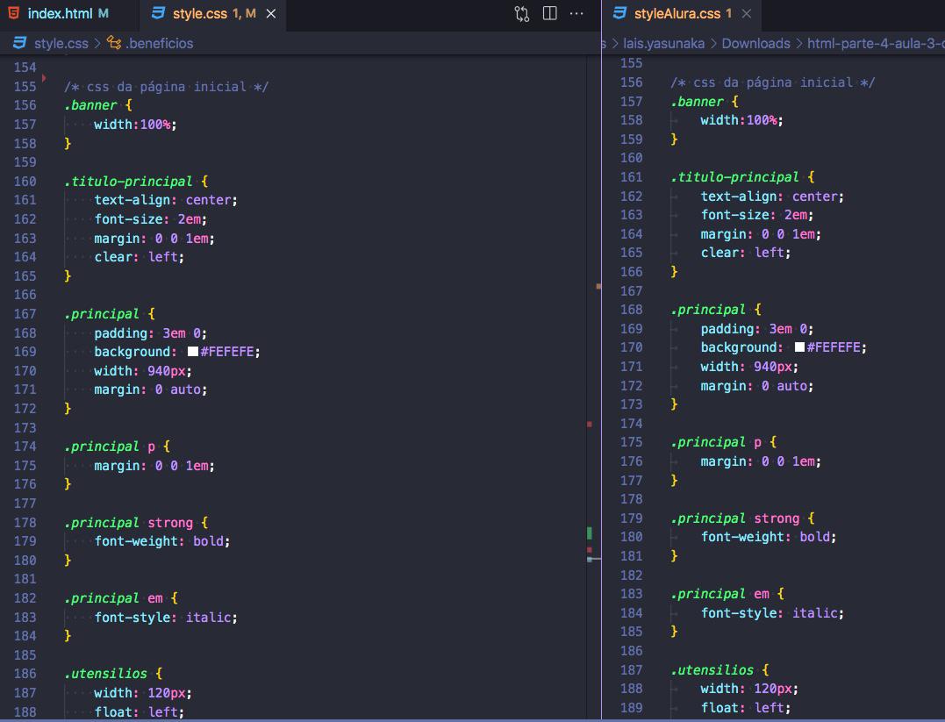Screen dimensions: 945x722
Task: Click the .utensilios selector in styleAlura.css
Action: [x=712, y=670]
